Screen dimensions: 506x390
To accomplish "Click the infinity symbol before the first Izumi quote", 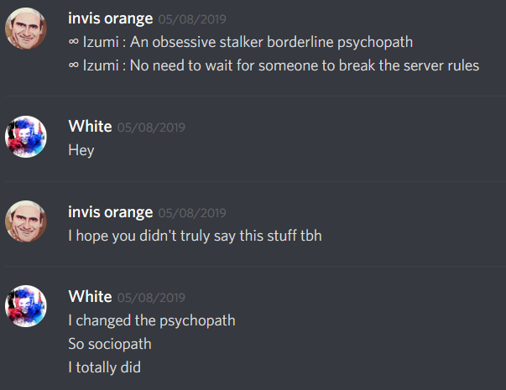I will [x=74, y=42].
